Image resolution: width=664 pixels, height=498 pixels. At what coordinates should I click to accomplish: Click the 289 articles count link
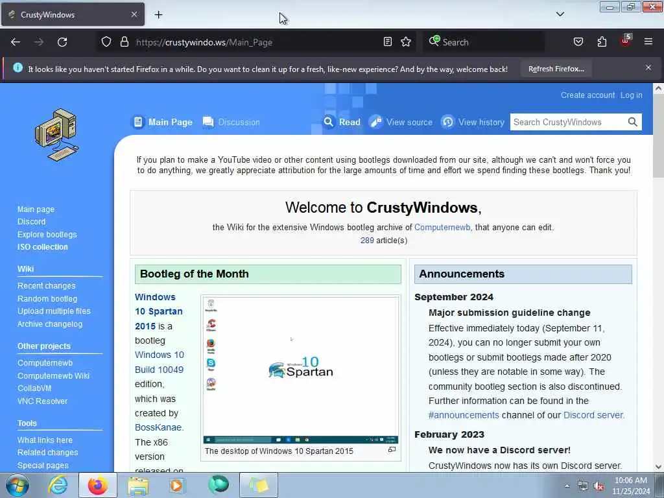[x=367, y=241]
